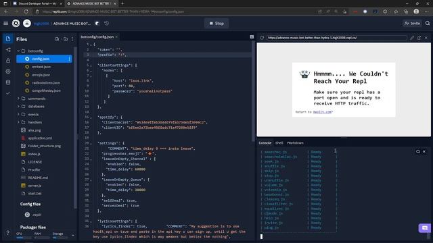Collapse the botconfig folder
The width and height of the screenshot is (433, 243).
pyautogui.click(x=18, y=51)
